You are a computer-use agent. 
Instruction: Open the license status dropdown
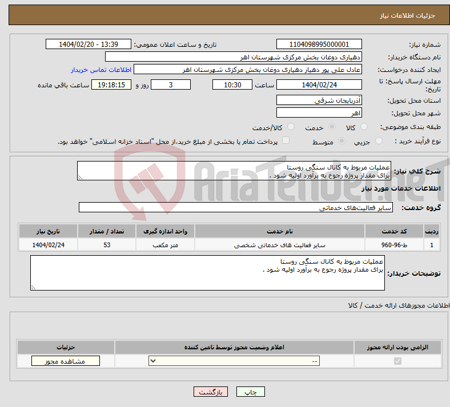click(234, 361)
